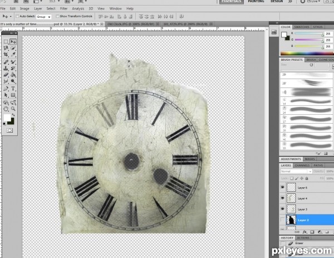Select the Path Selection tool
Image resolution: width=334 pixels, height=258 pixels.
[6, 95]
